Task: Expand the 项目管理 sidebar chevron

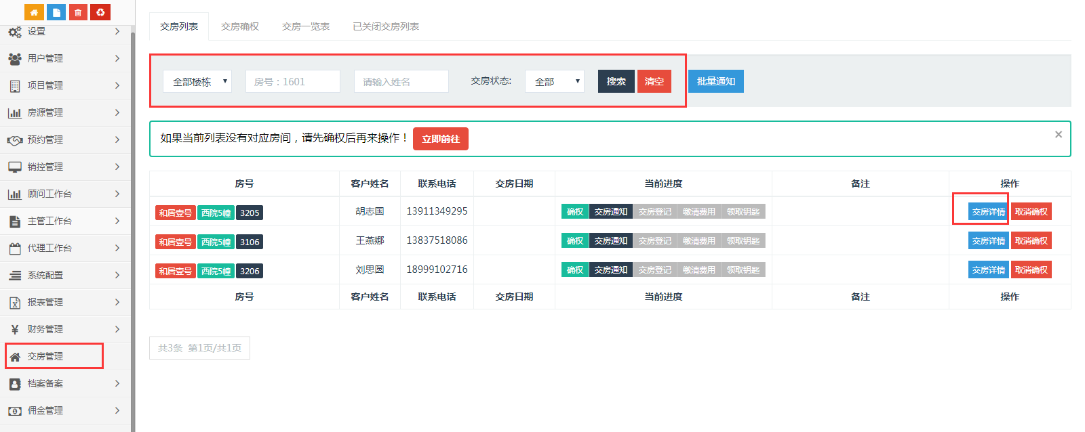Action: [x=117, y=85]
